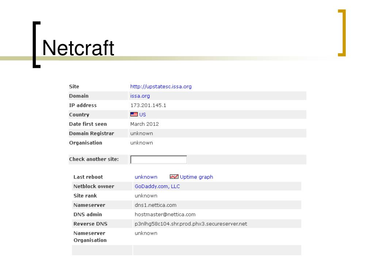Click the Date first seen label

pos(88,124)
